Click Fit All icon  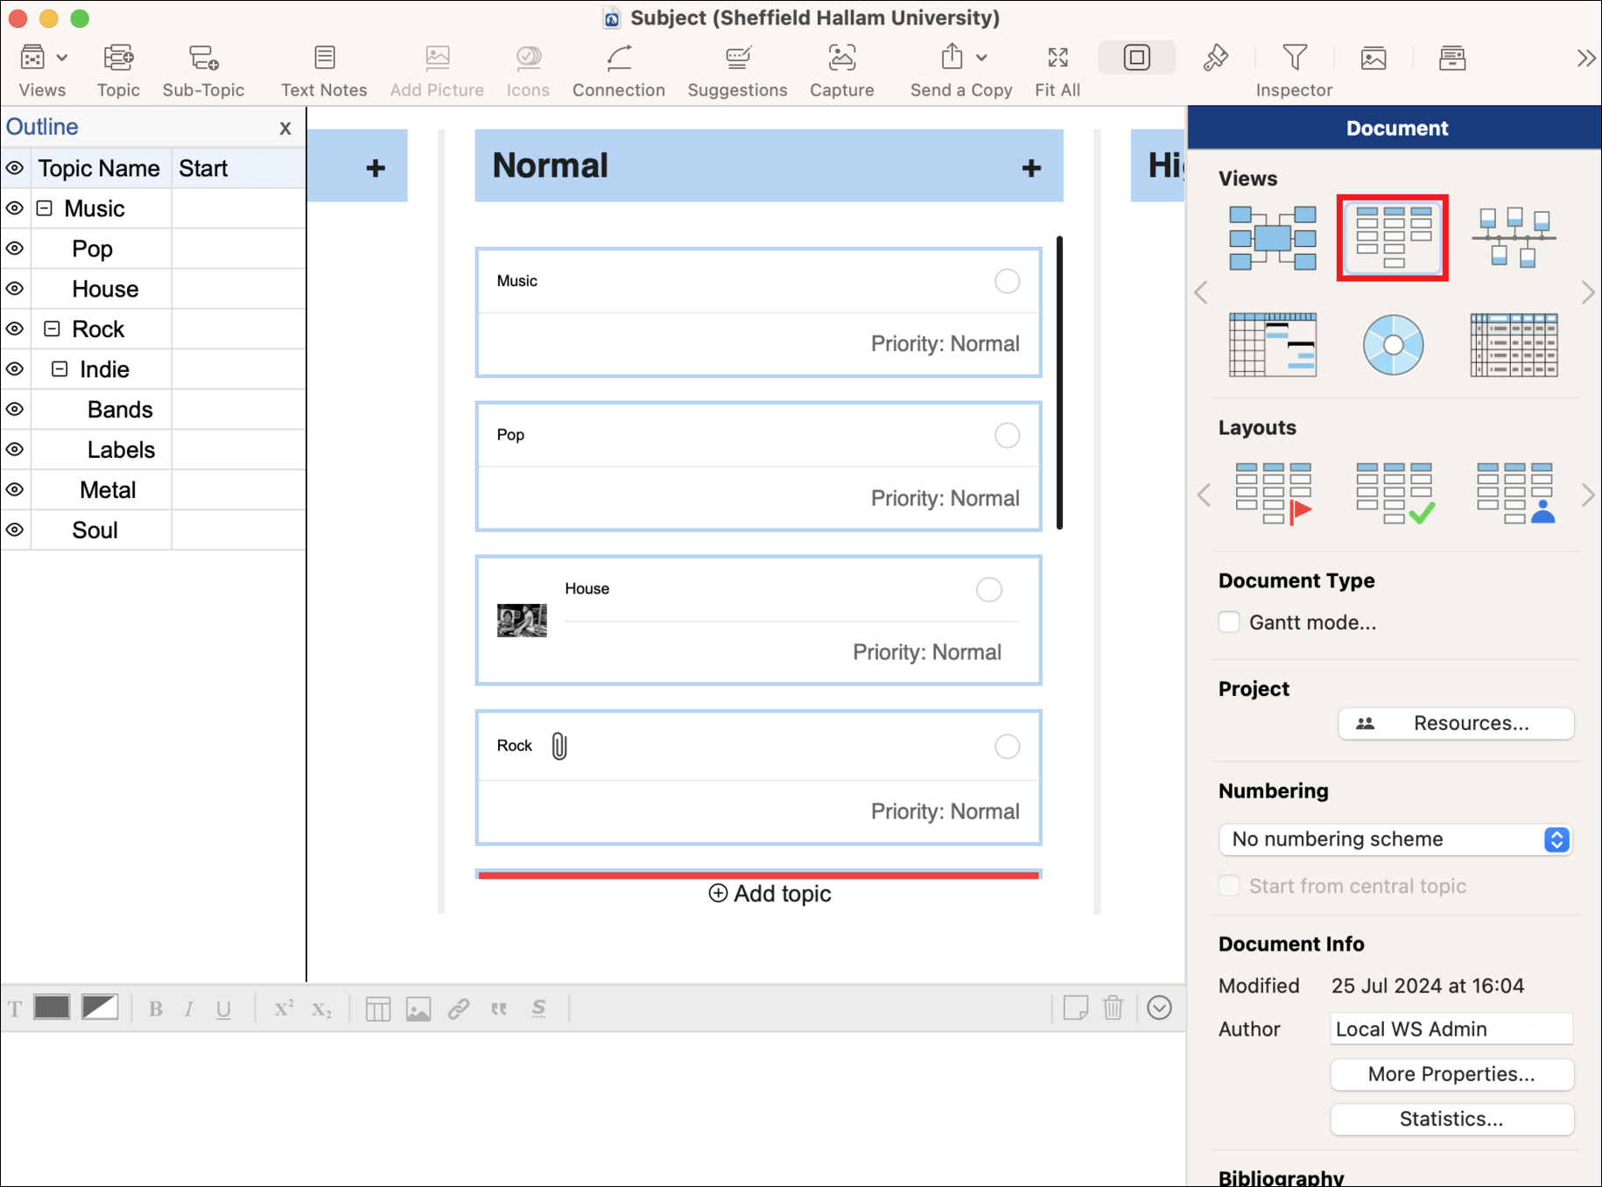pyautogui.click(x=1057, y=59)
